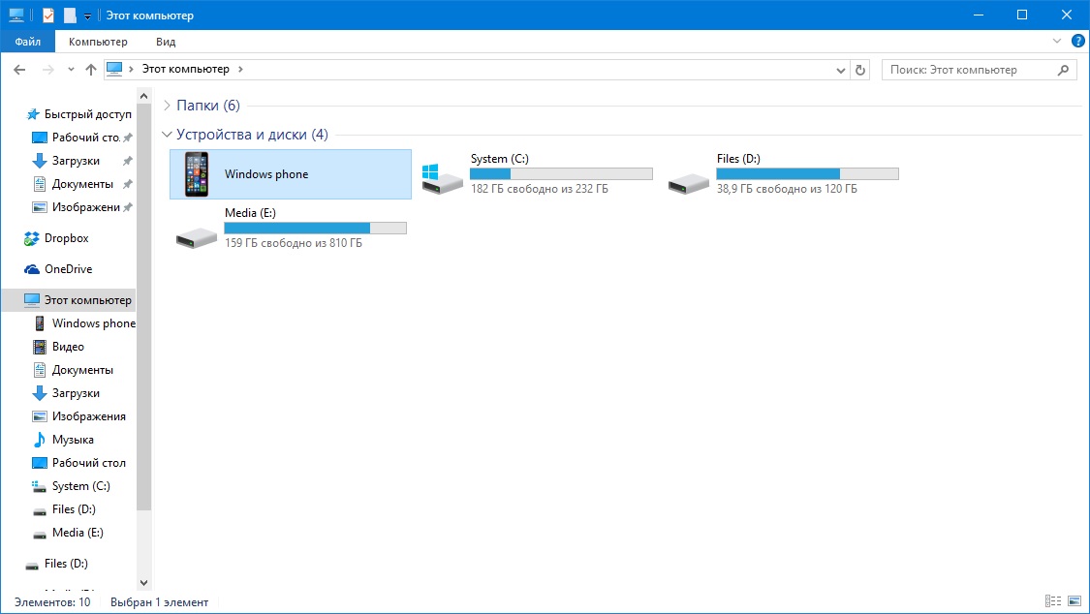Open Media (E:) in navigation tree
The image size is (1090, 614).
(78, 533)
